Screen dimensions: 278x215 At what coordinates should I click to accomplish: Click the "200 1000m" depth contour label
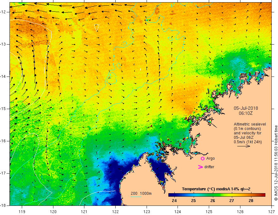click(x=141, y=193)
